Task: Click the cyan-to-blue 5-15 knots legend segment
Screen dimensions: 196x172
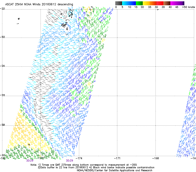Action: [x=129, y=3]
